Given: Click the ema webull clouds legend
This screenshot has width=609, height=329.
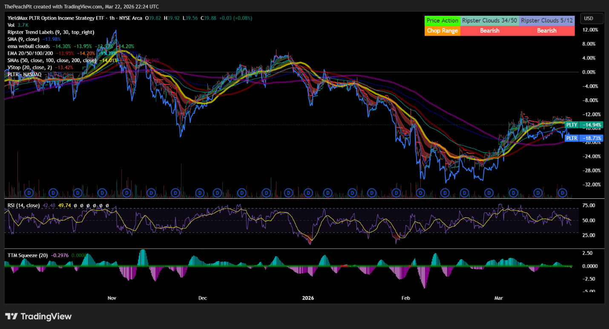Looking at the screenshot, I should (x=29, y=46).
